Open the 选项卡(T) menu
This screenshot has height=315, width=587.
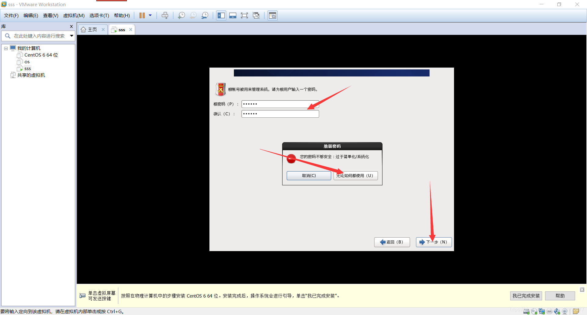[x=99, y=16]
